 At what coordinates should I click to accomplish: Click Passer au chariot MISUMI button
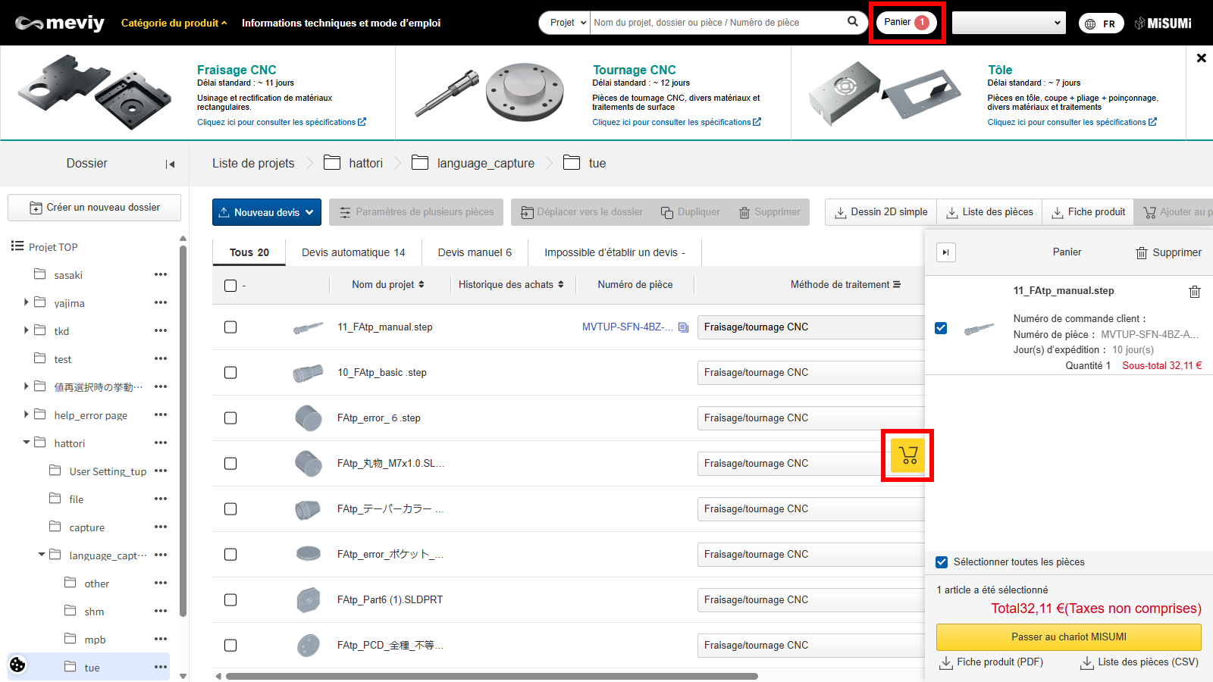(x=1068, y=637)
